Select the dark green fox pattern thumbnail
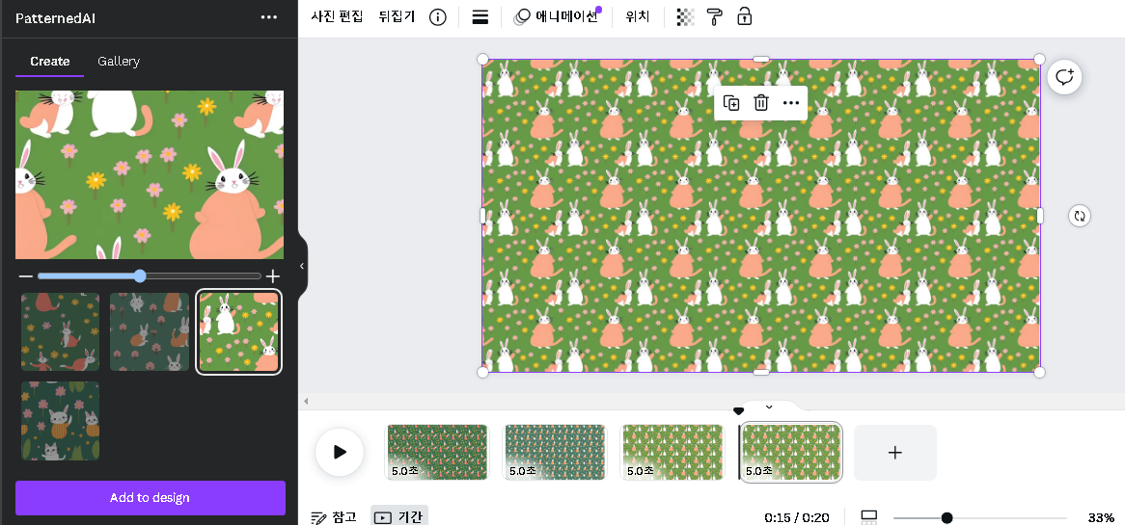Image resolution: width=1125 pixels, height=525 pixels. pyautogui.click(x=60, y=331)
